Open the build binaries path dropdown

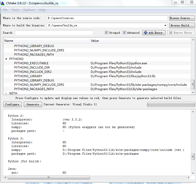tap(165, 25)
